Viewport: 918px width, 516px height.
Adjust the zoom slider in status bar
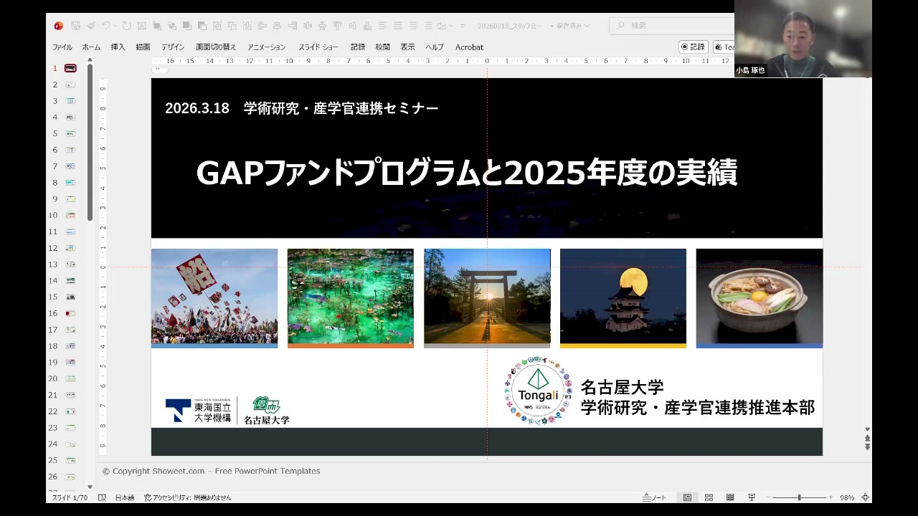(x=799, y=497)
